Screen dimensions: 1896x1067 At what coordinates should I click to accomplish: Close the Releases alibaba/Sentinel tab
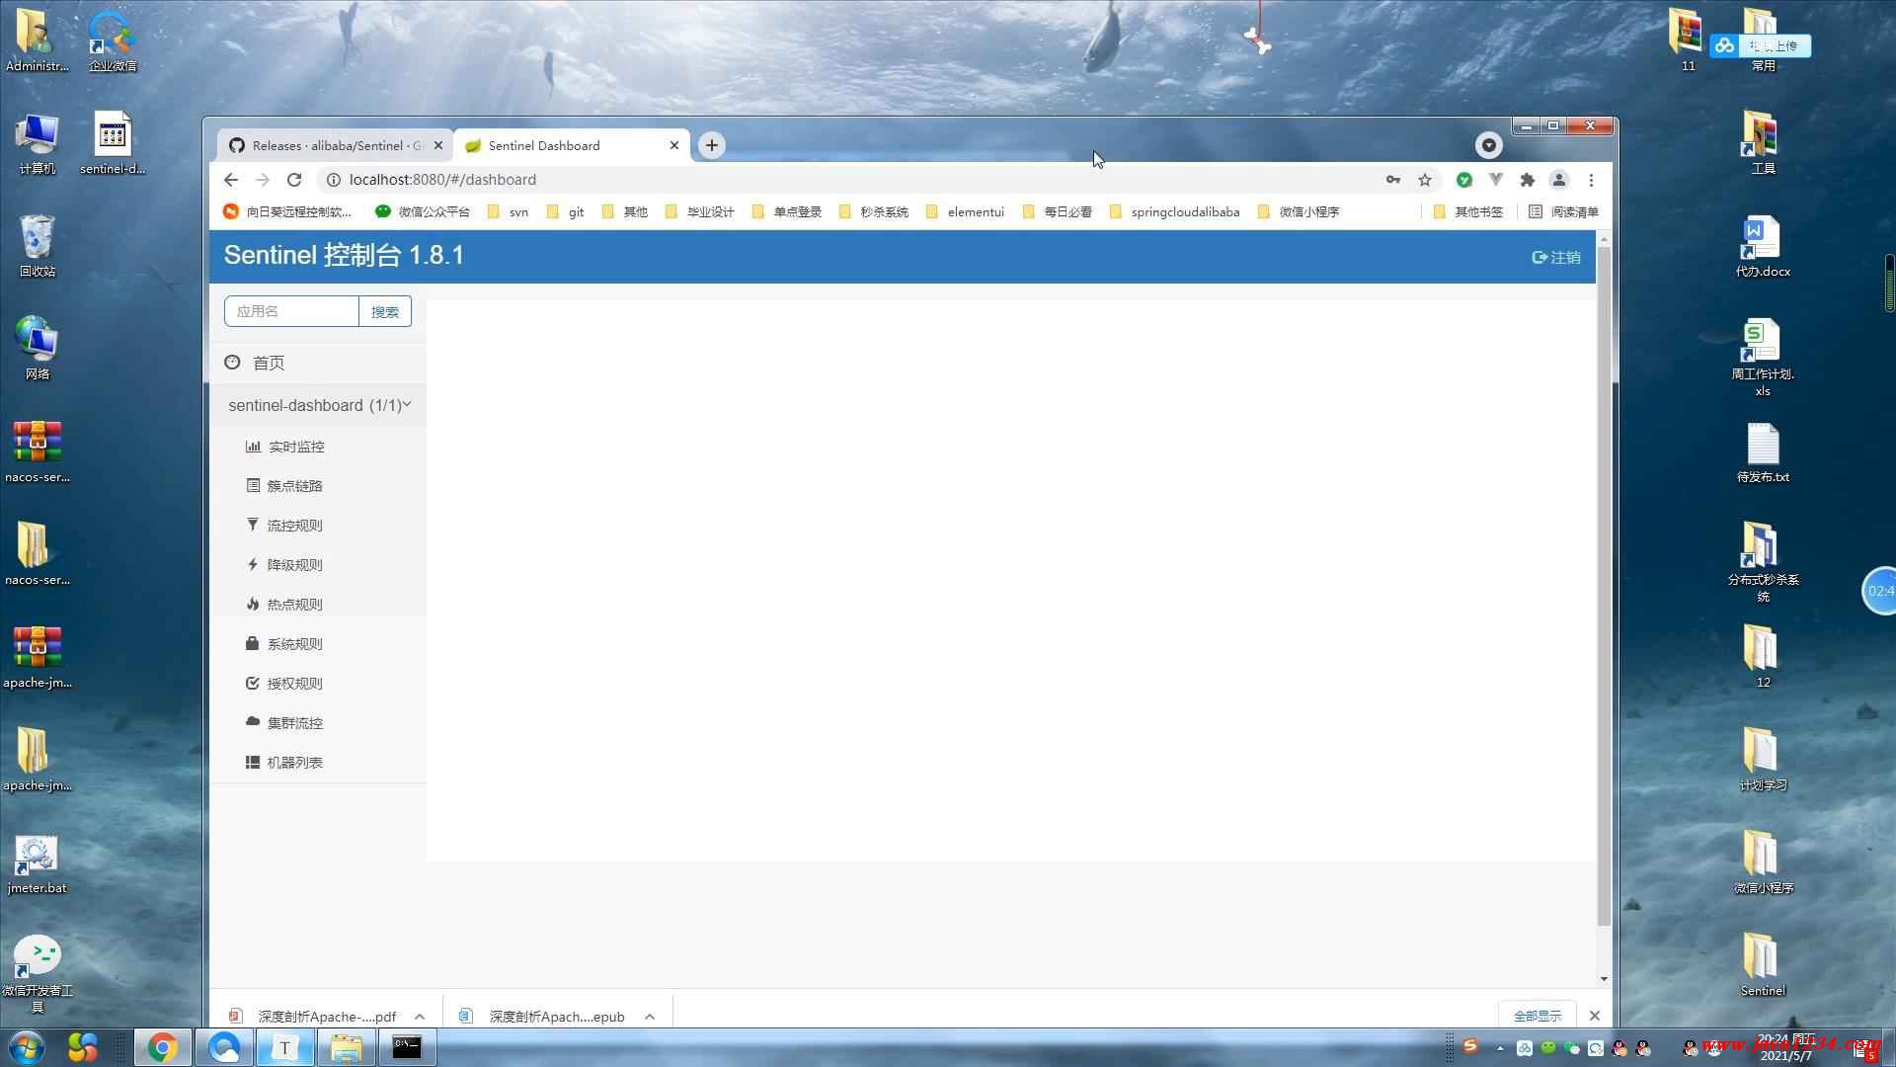(438, 145)
